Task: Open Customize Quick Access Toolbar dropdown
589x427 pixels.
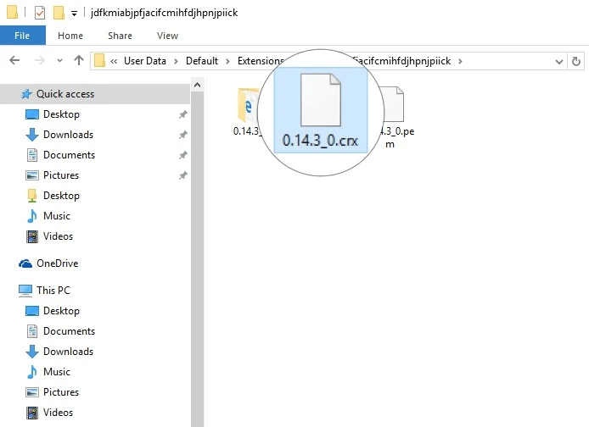Action: pyautogui.click(x=75, y=14)
